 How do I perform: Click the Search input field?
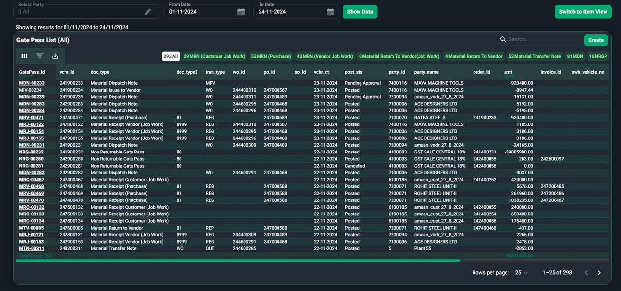[543, 39]
